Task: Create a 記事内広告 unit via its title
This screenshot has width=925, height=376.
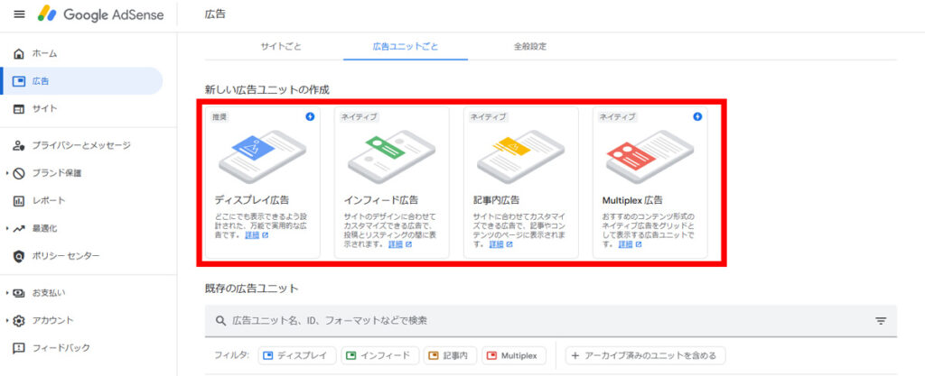Action: [496, 200]
